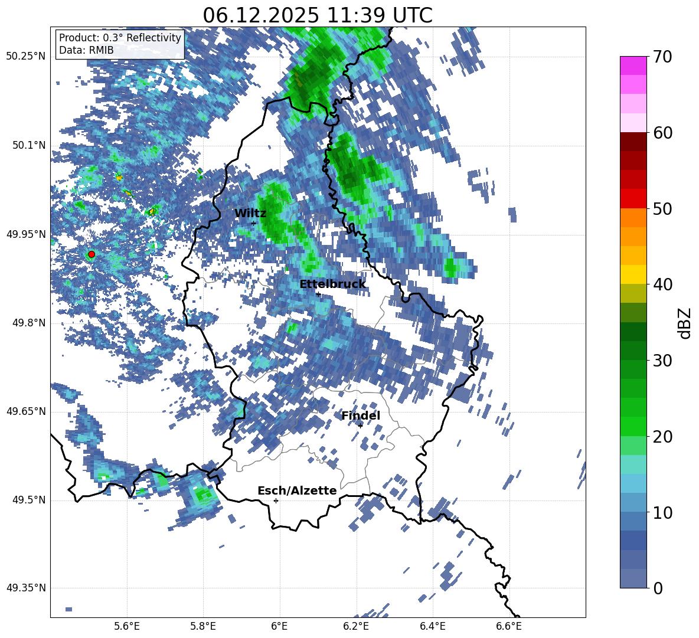Click the Wiltz city label
This screenshot has height=638, width=699.
coord(250,213)
